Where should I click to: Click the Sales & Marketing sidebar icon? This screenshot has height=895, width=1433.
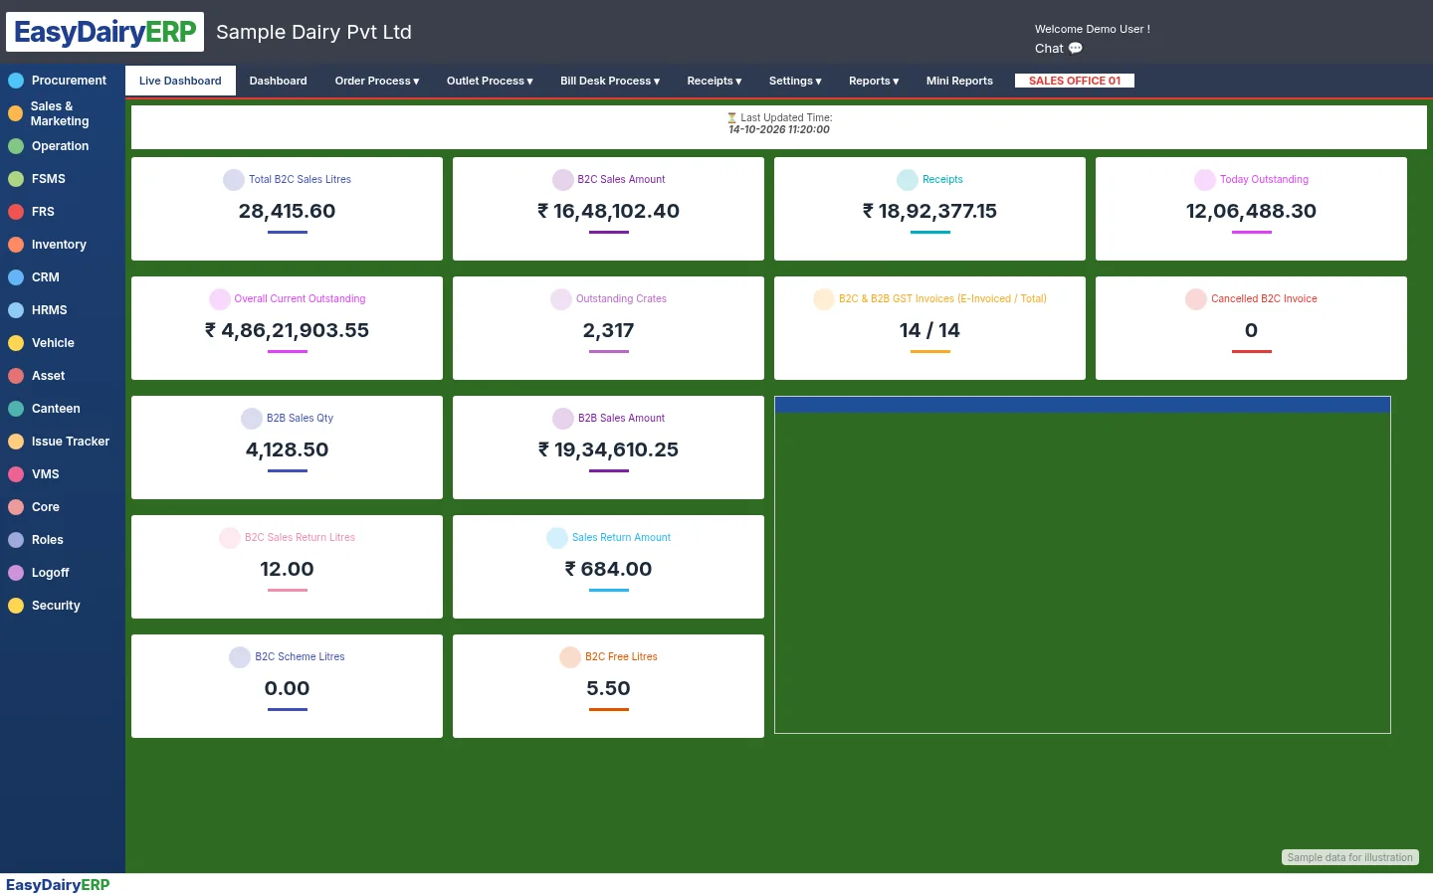point(16,113)
